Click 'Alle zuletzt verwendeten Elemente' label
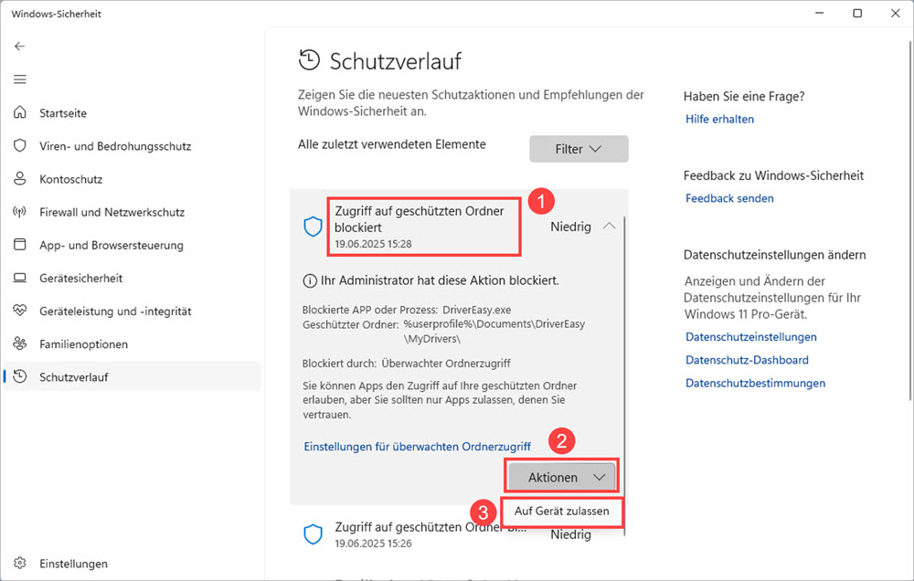 [x=392, y=144]
